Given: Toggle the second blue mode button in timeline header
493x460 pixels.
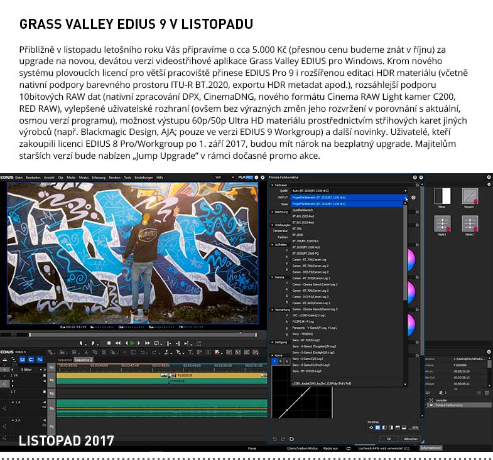Looking at the screenshot, I should (31, 360).
